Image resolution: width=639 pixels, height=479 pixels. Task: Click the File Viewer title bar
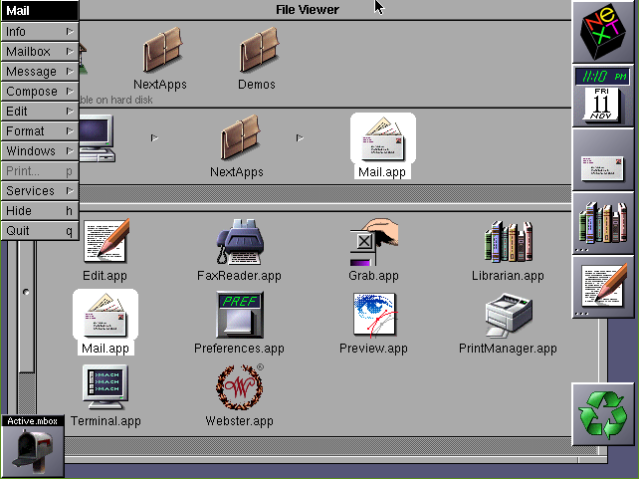(x=325, y=10)
